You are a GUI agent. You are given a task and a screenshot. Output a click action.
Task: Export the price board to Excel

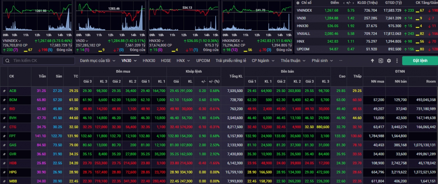380,61
